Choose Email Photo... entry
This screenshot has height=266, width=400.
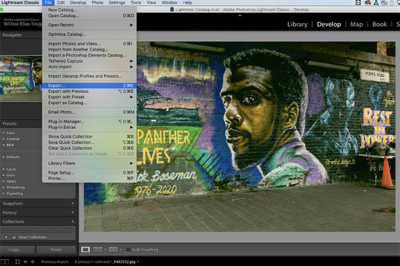click(89, 112)
